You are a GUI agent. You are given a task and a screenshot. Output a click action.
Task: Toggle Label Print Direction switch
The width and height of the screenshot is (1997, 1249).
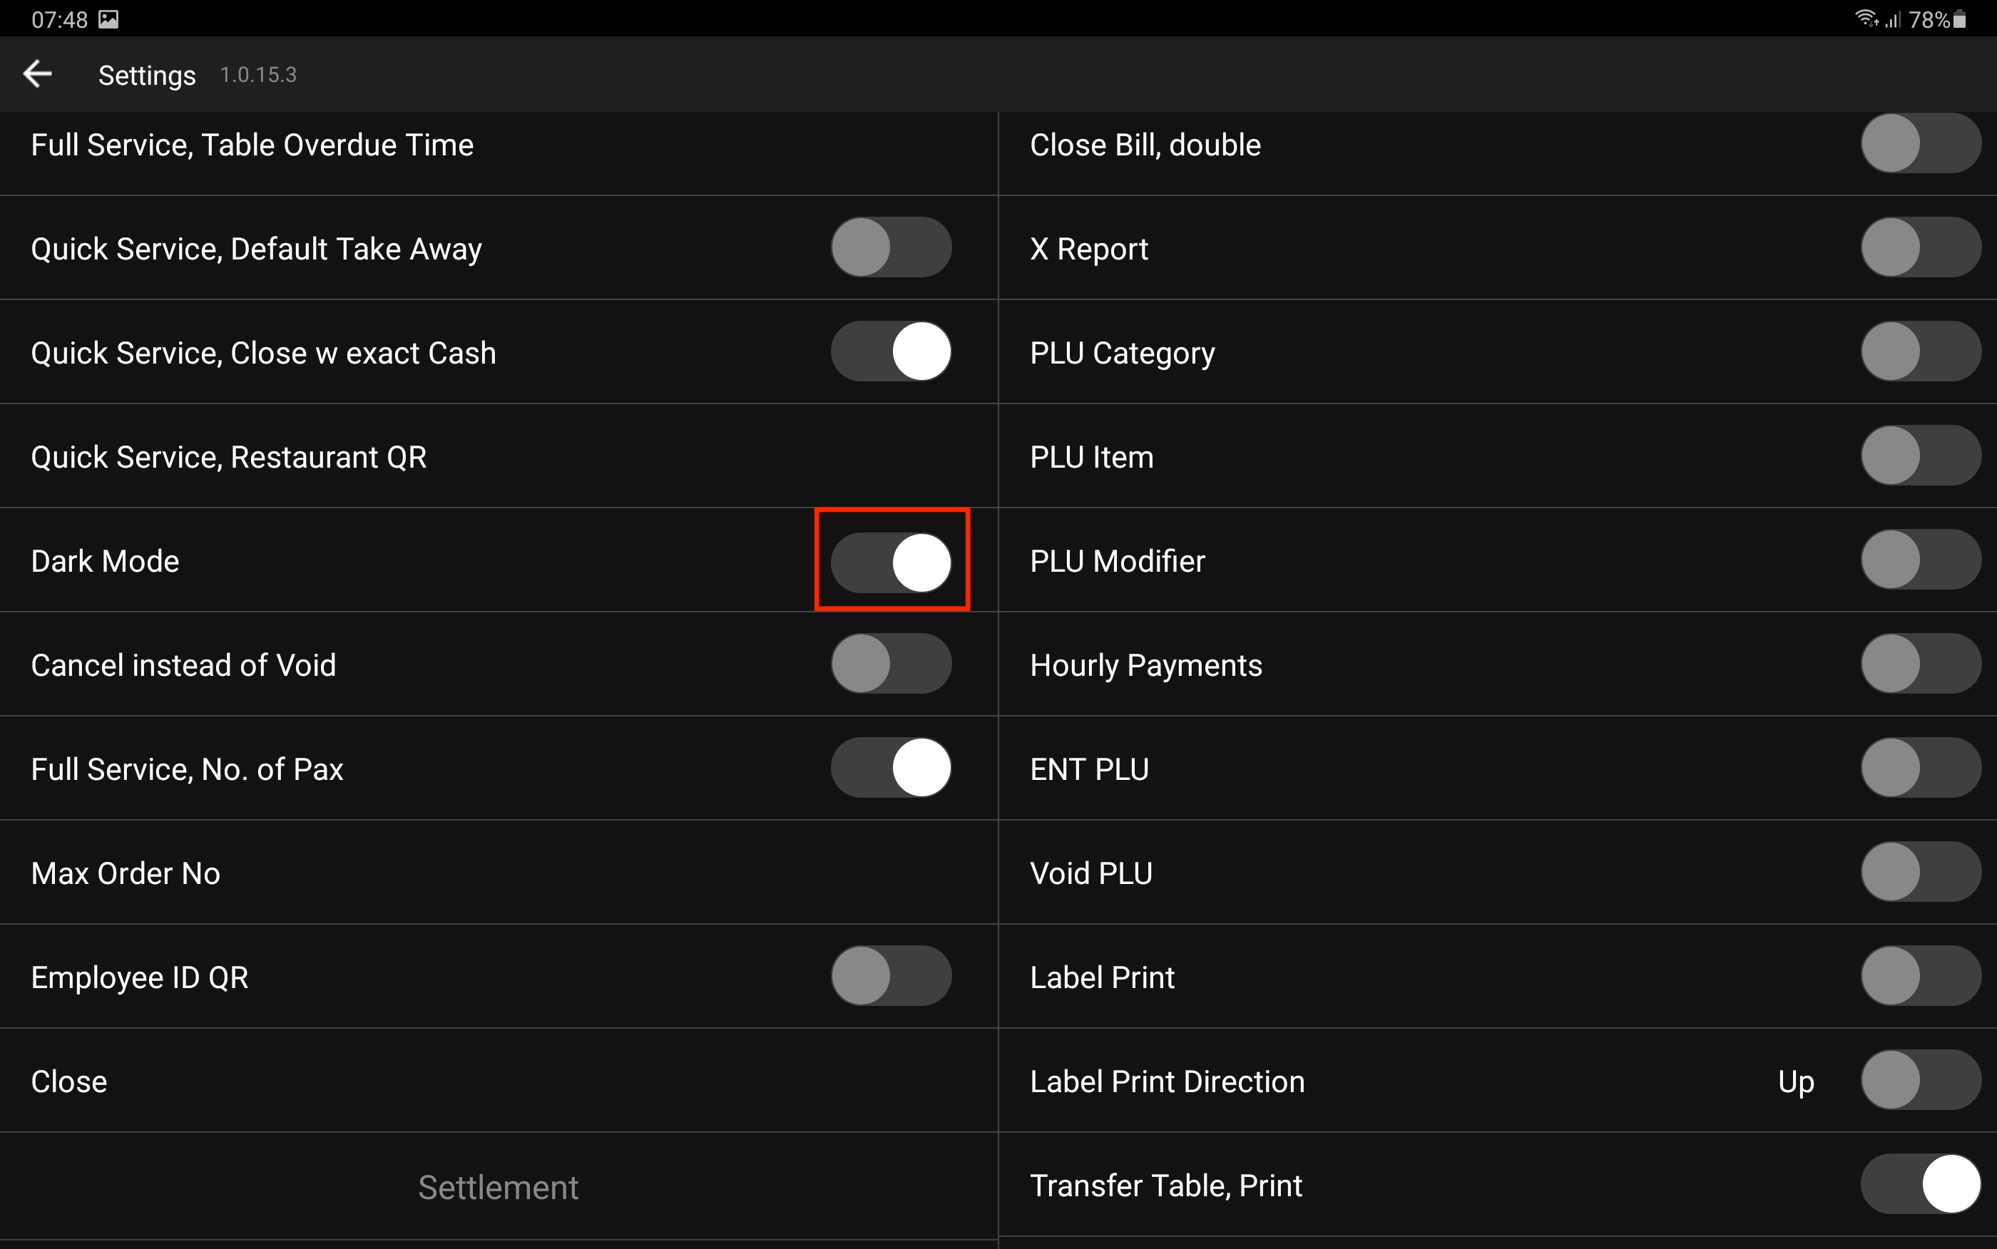(1919, 1081)
